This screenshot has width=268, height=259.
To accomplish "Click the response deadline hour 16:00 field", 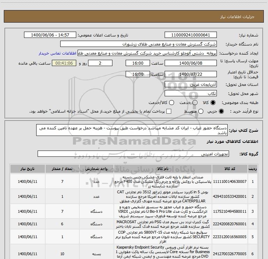I will click(138, 63).
